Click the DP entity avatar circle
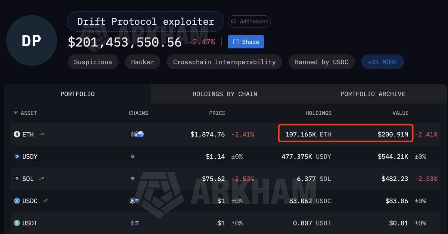This screenshot has height=234, width=448. coord(32,41)
